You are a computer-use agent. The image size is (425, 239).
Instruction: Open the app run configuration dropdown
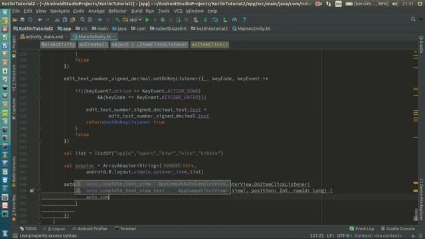(x=133, y=20)
